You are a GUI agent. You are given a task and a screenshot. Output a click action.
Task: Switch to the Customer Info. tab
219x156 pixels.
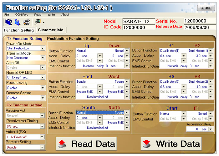(51, 30)
